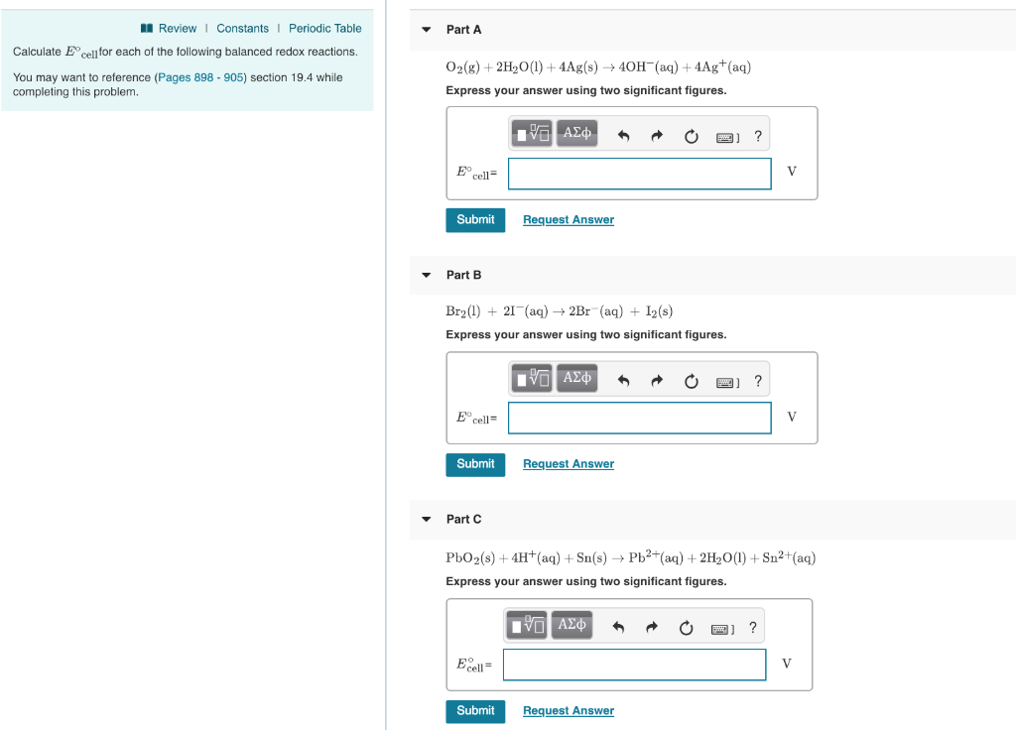The width and height of the screenshot is (1016, 730).
Task: Click Request Answer under Part C
Action: coord(568,710)
